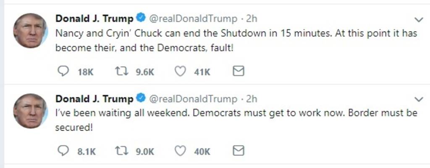Image resolution: width=430 pixels, height=168 pixels.
Task: Retweet the 'Border must be secured' tweet
Action: pyautogui.click(x=122, y=151)
